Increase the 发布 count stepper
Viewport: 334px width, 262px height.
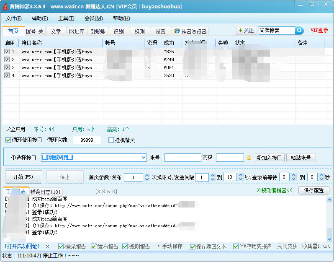point(147,175)
